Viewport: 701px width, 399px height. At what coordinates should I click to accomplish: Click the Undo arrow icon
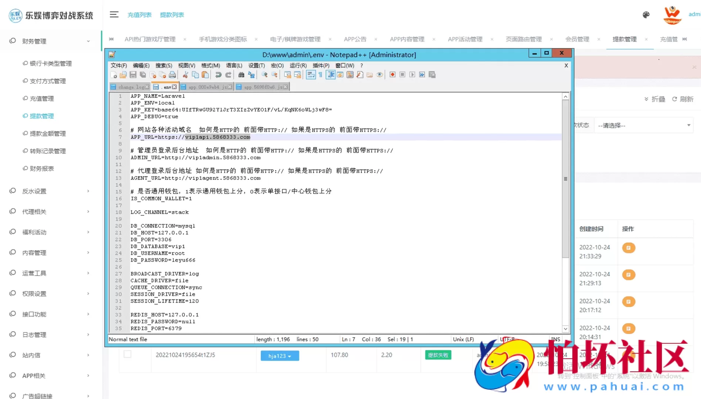[x=218, y=75]
